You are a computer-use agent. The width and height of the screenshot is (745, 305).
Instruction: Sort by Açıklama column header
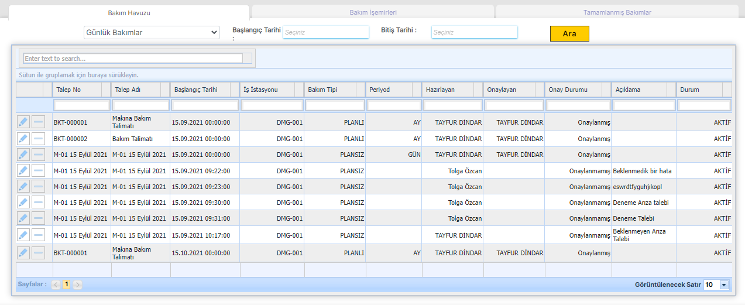[644, 90]
